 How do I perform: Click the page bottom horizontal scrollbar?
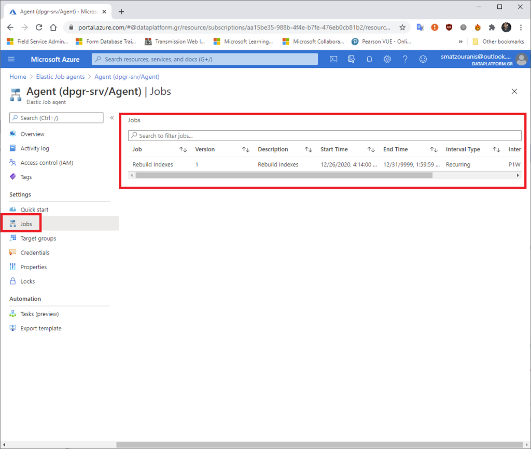[x=319, y=445]
